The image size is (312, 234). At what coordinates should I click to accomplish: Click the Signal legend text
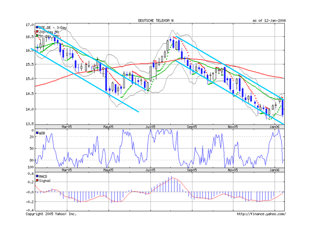[45, 181]
